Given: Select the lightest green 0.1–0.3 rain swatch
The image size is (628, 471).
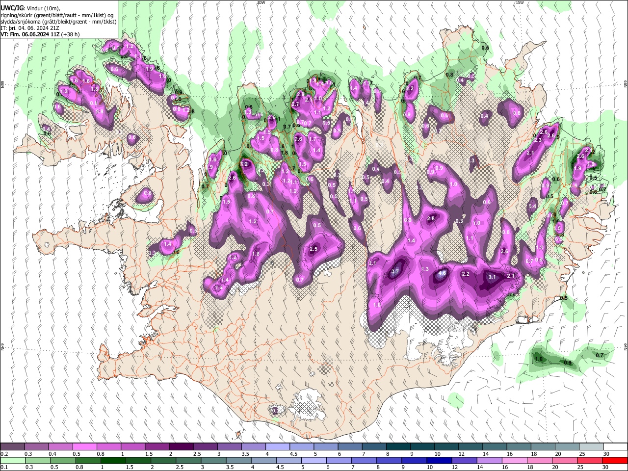Looking at the screenshot, I should (x=13, y=460).
